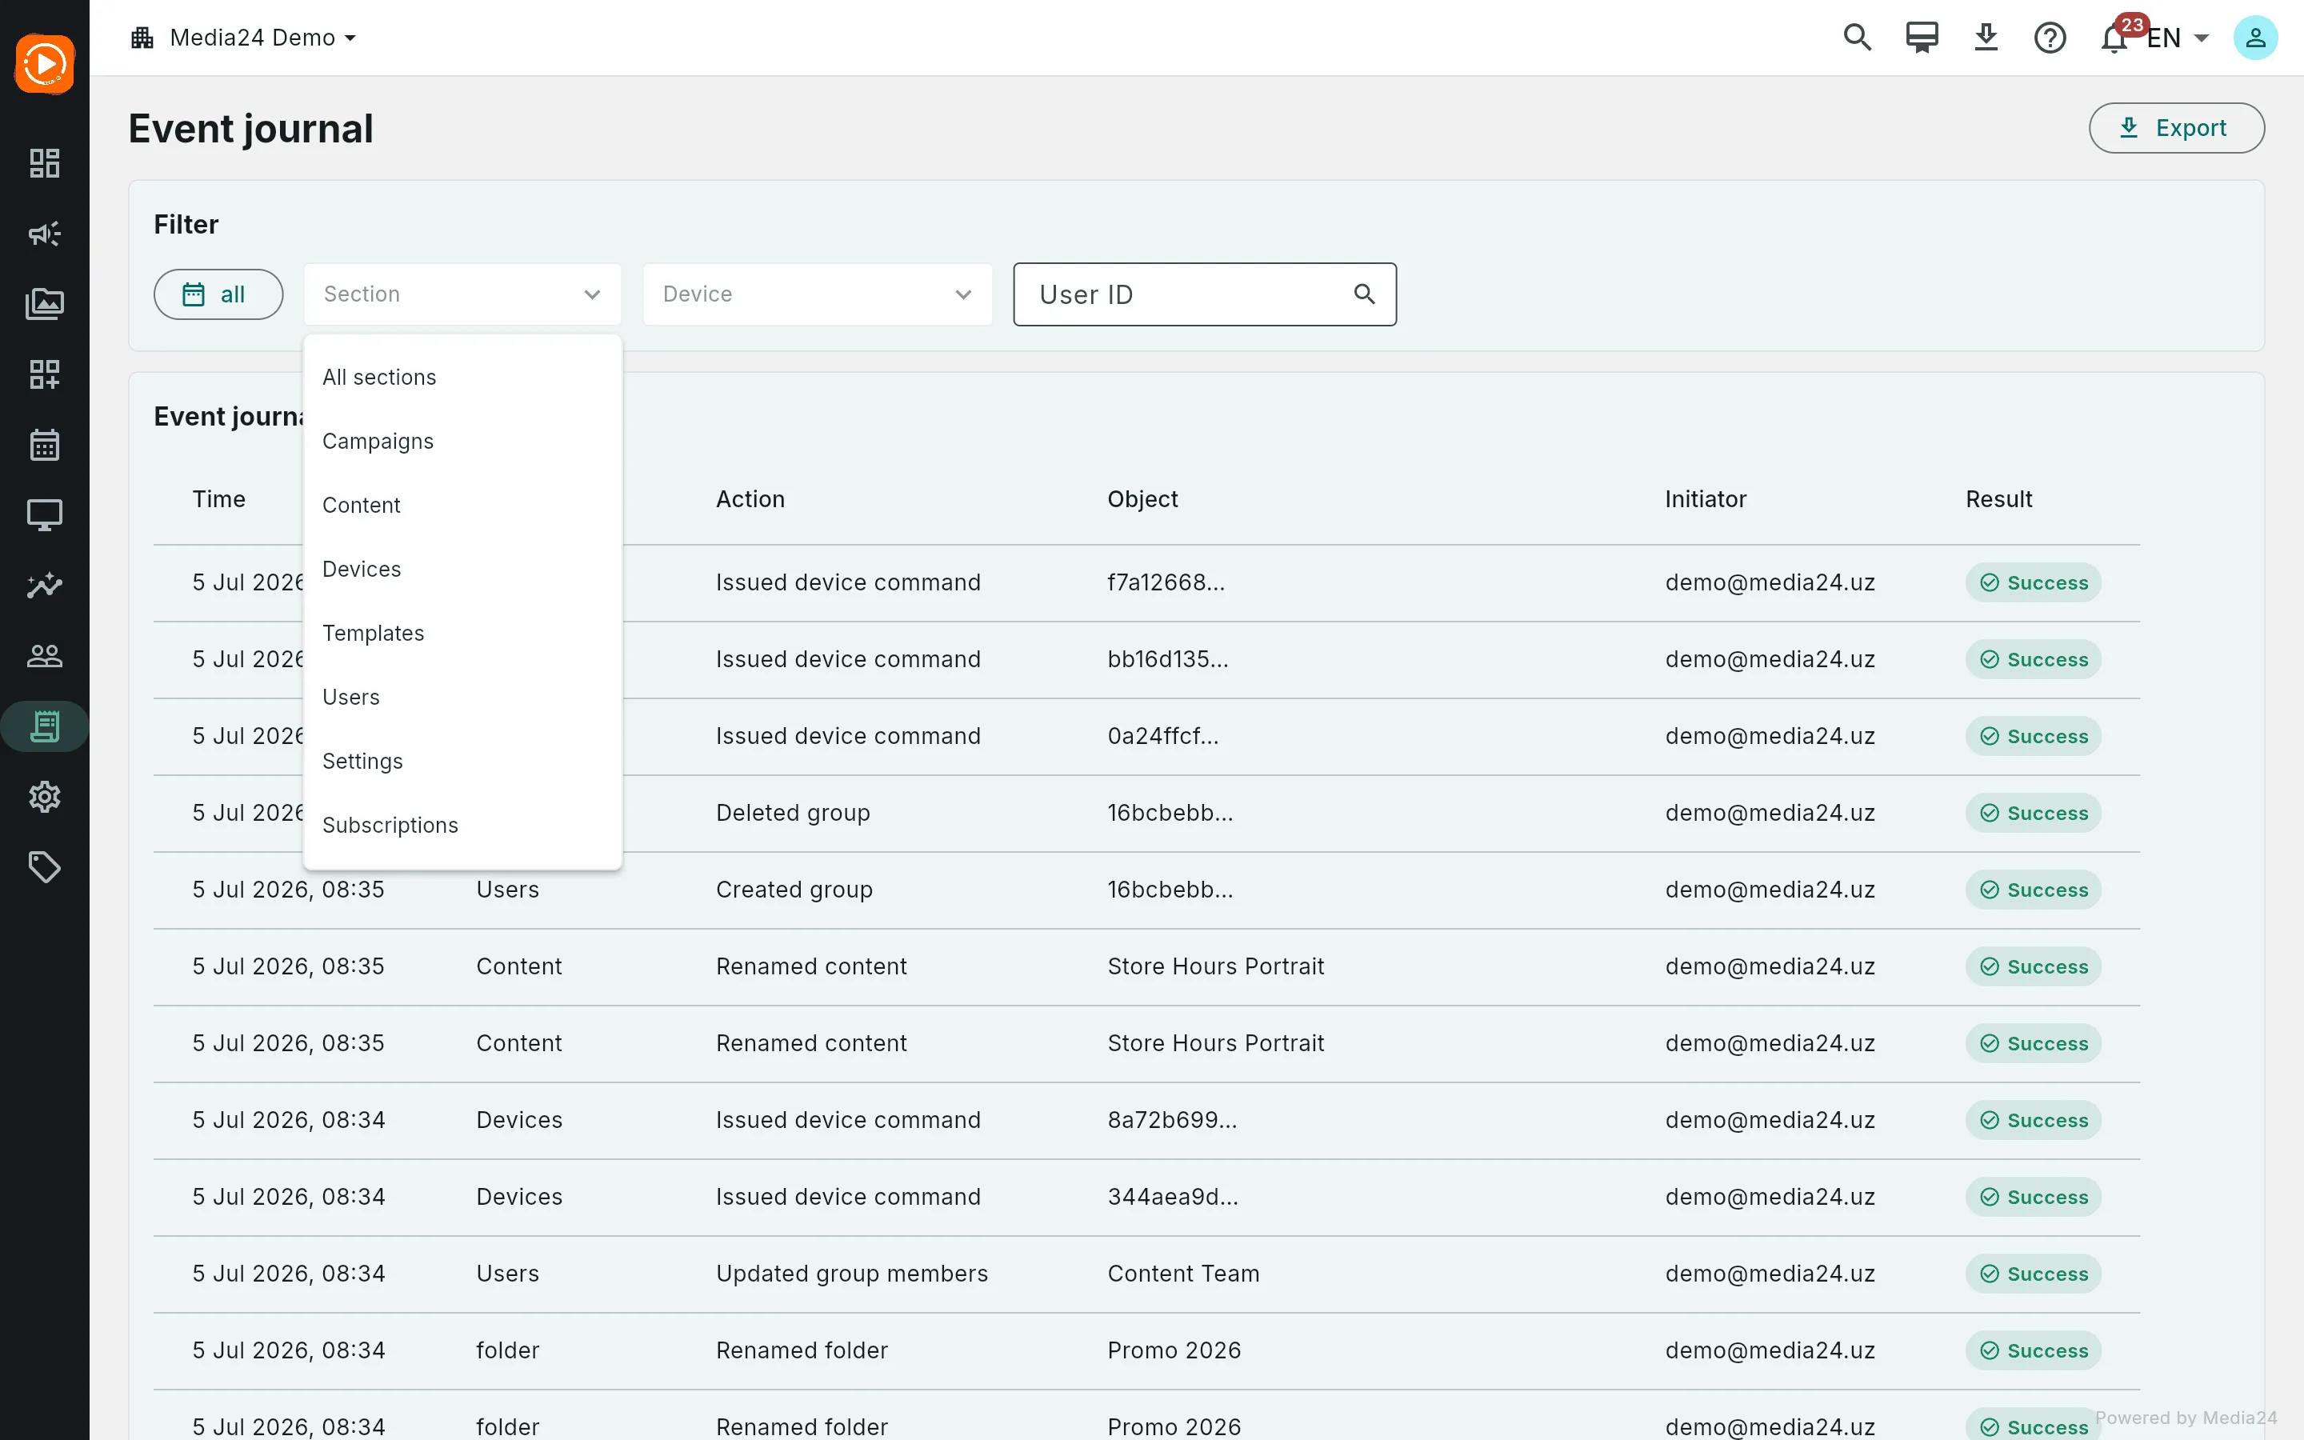Select Users in the Section list
This screenshot has width=2304, height=1440.
pyautogui.click(x=462, y=697)
